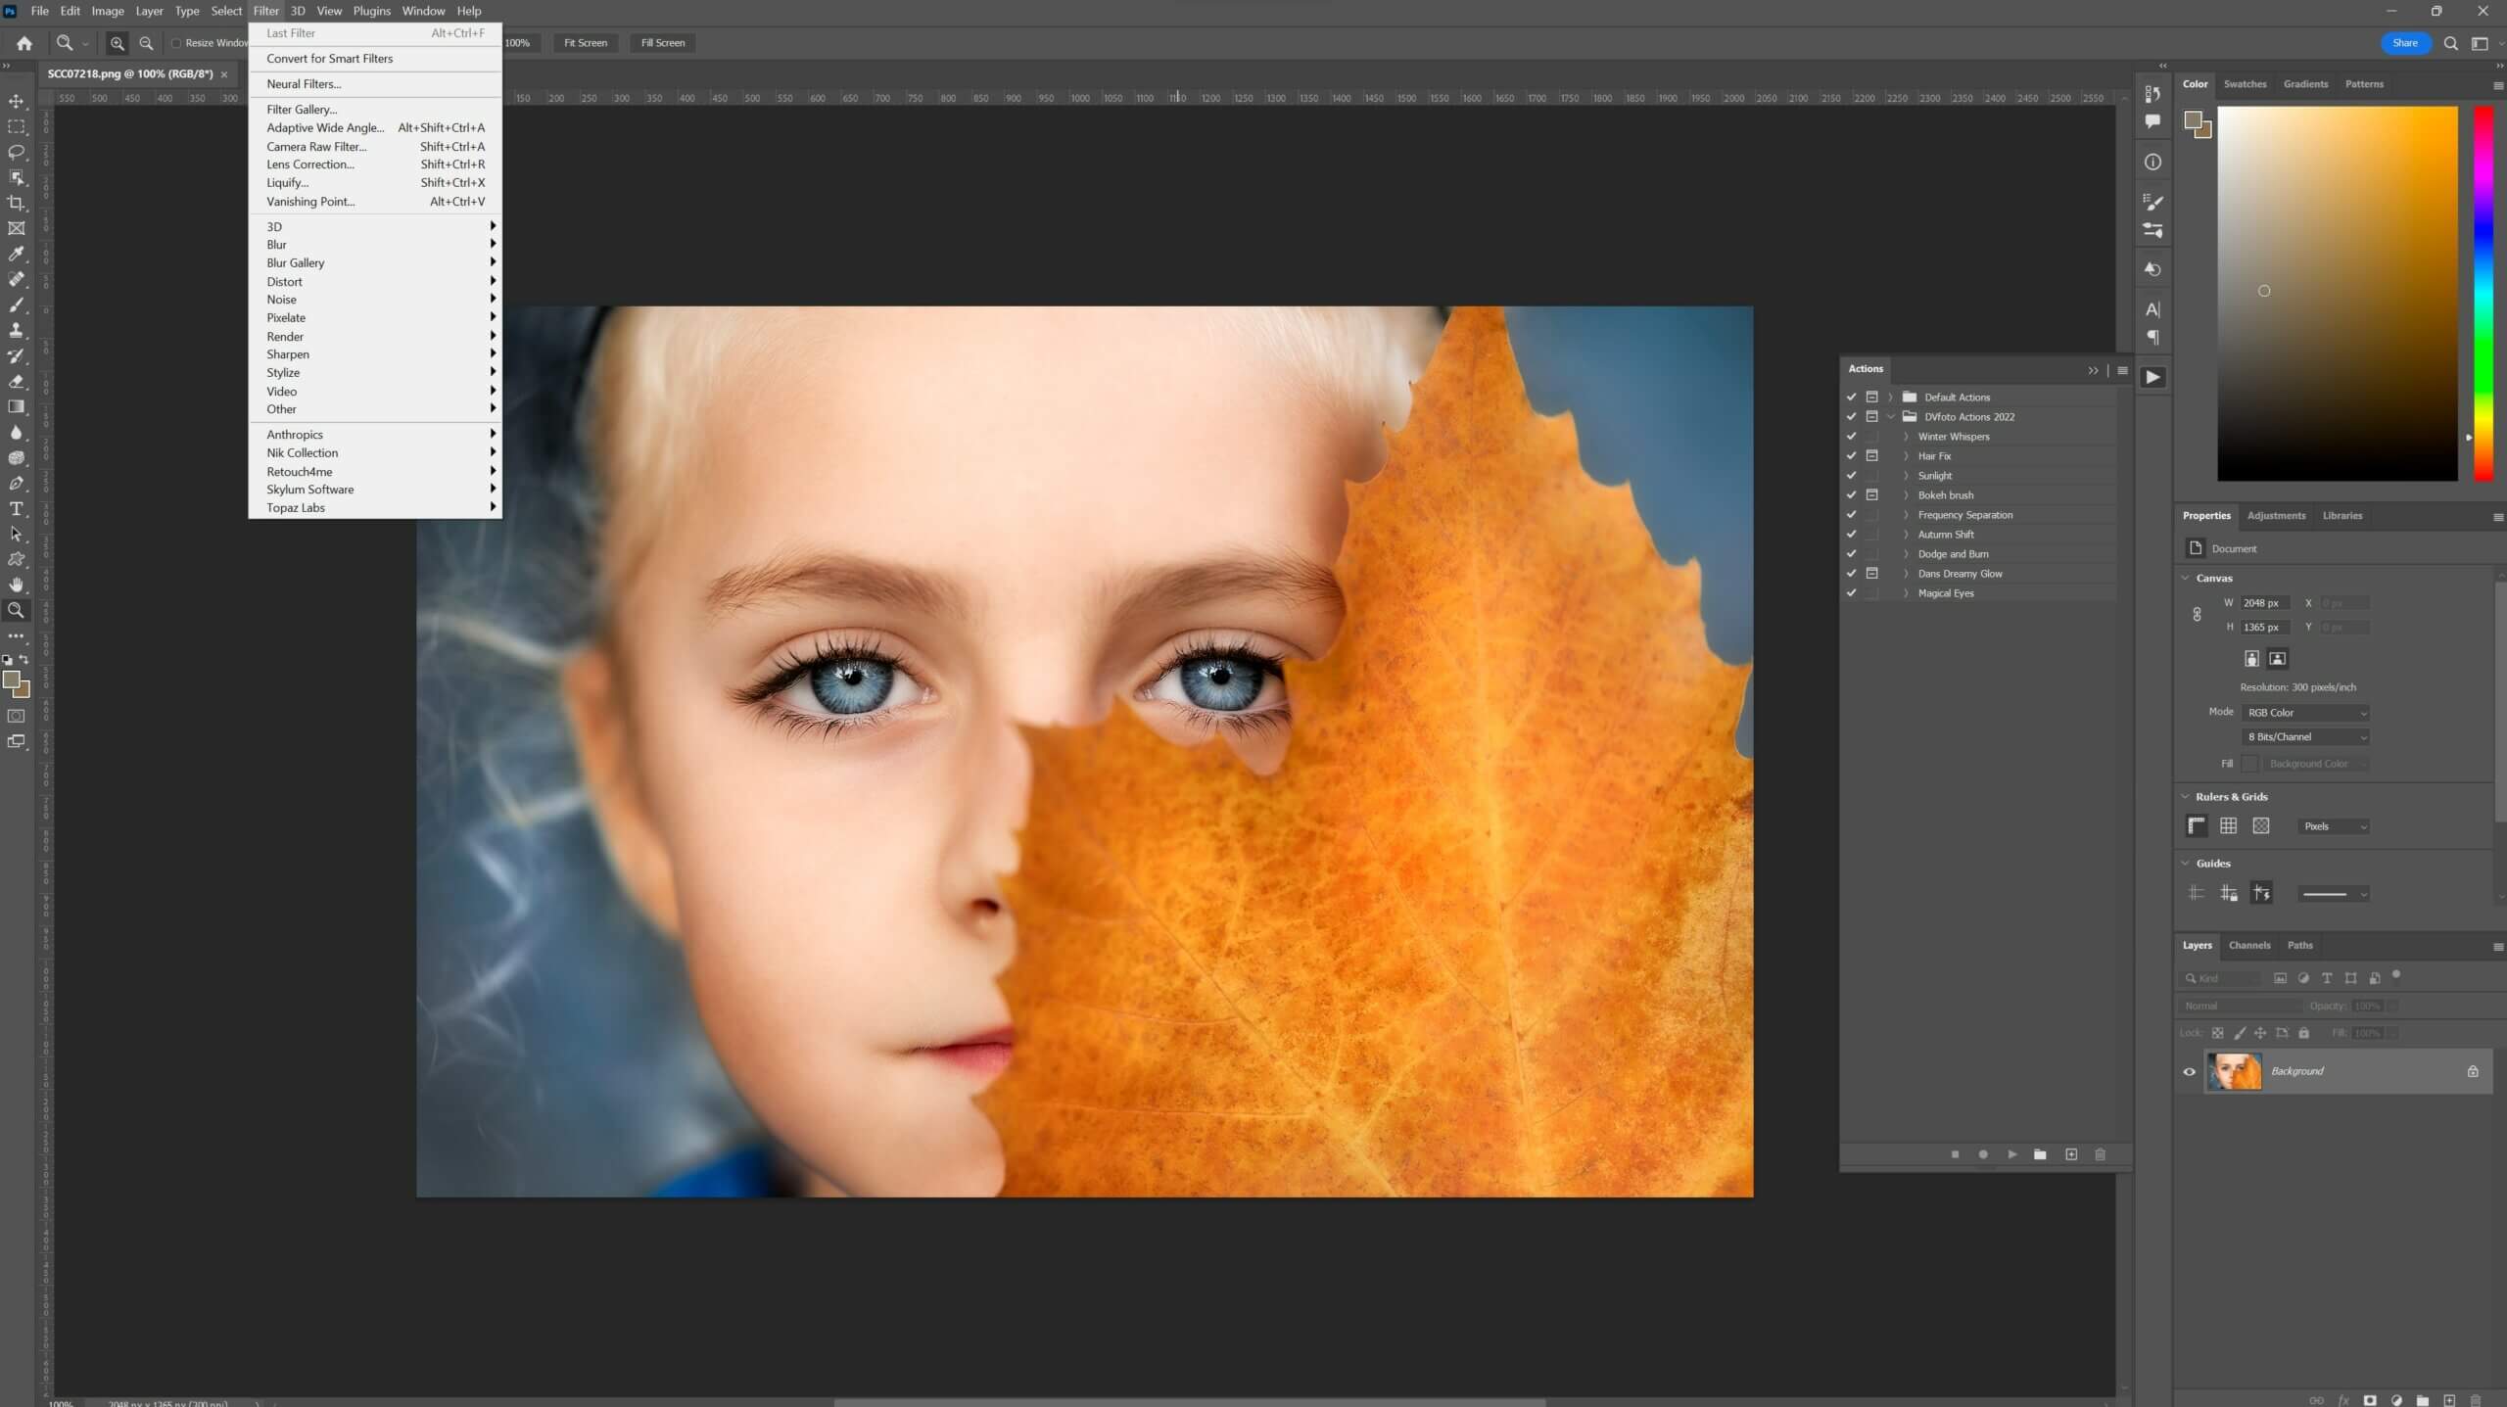
Task: Click the Fit Screen button
Action: click(586, 43)
